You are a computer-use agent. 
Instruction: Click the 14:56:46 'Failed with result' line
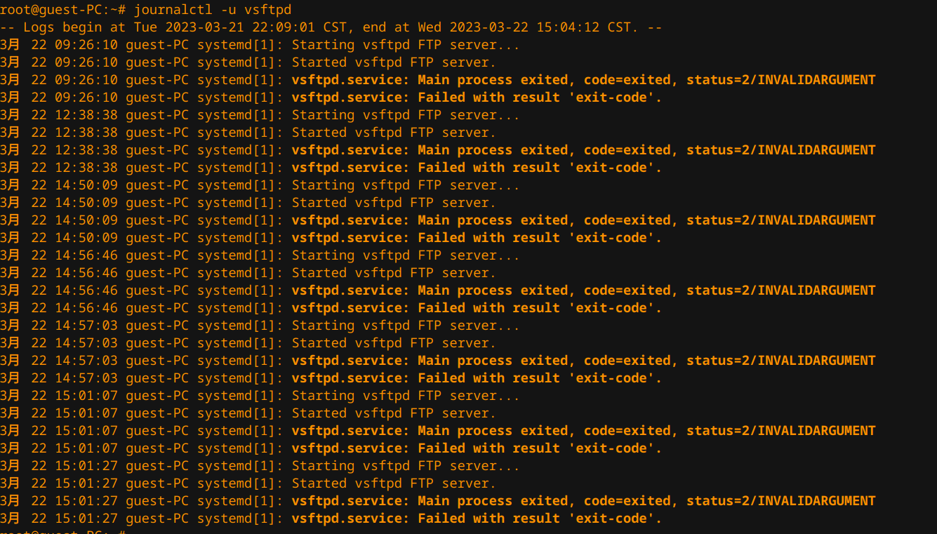tap(331, 308)
